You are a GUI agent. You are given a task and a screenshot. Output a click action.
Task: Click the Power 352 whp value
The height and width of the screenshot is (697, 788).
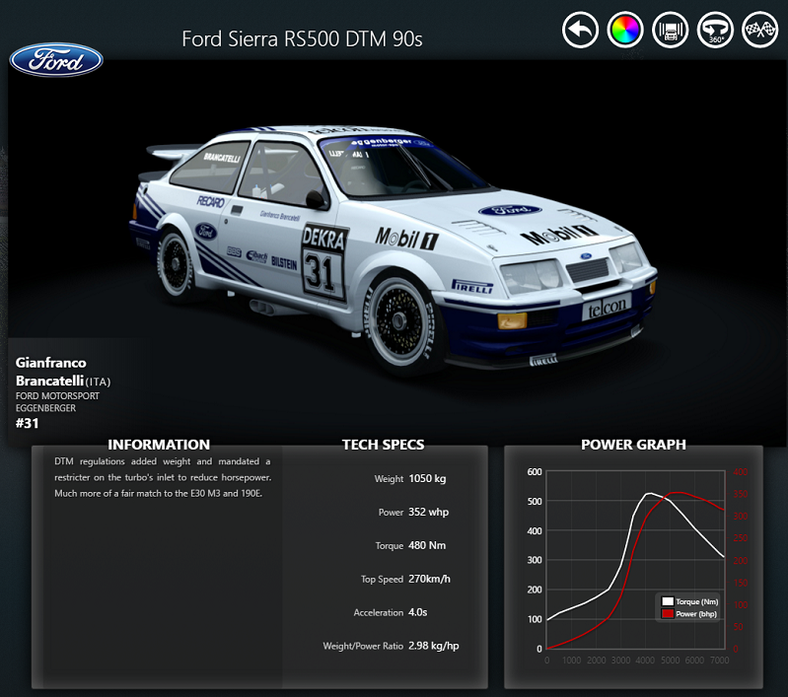429,512
